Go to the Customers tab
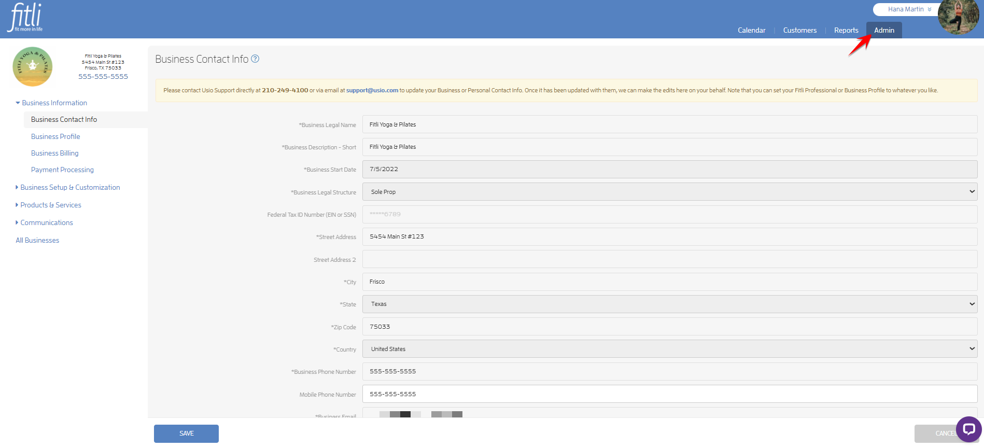This screenshot has width=984, height=448. click(799, 31)
